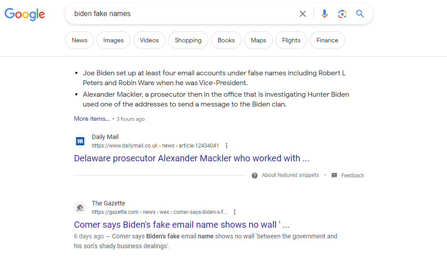Screen dimensions: 447x262
Task: Open Comer says Biden's fake email article
Action: tap(182, 225)
